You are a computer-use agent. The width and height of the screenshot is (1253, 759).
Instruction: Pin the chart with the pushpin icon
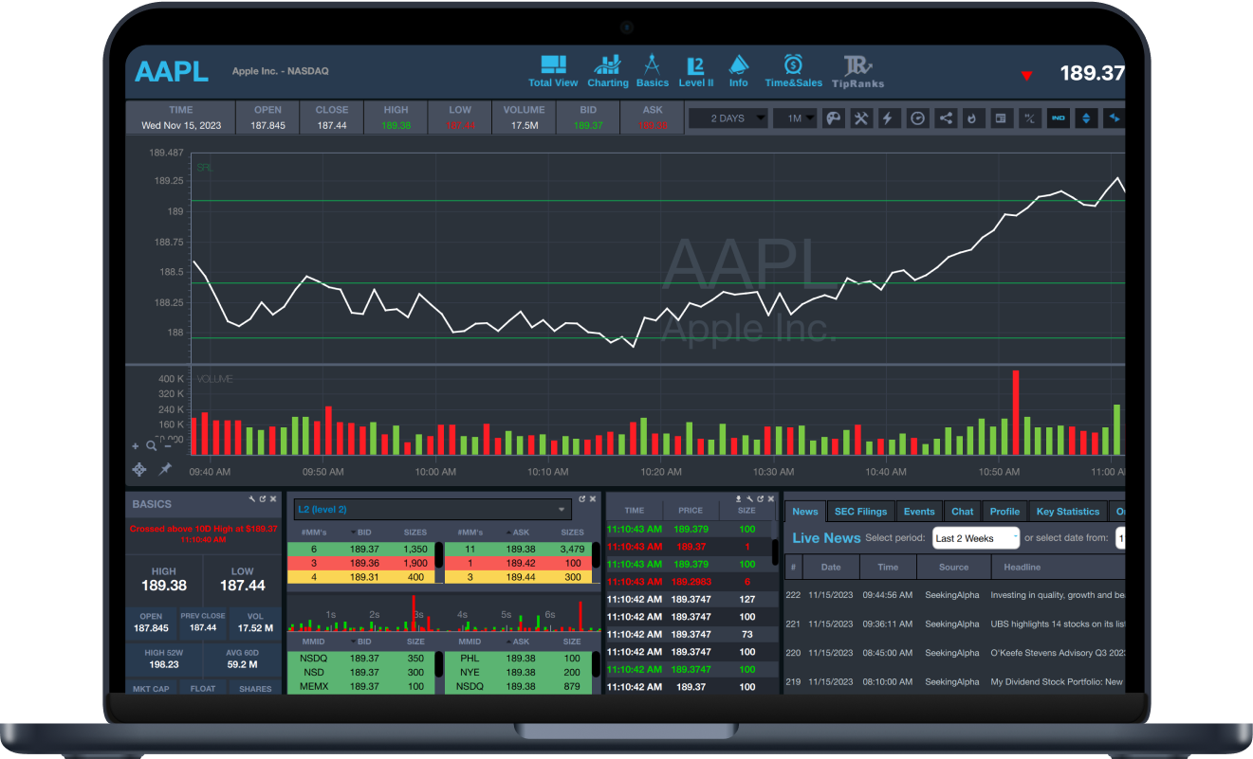click(165, 469)
